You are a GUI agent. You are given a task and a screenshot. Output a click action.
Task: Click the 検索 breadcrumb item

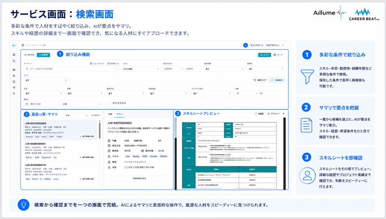click(44, 45)
